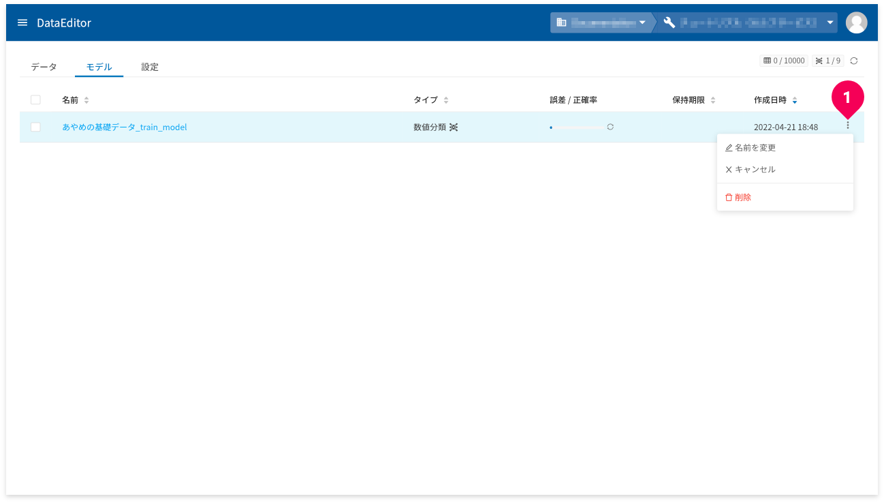Click the training progress spinner icon

(610, 127)
